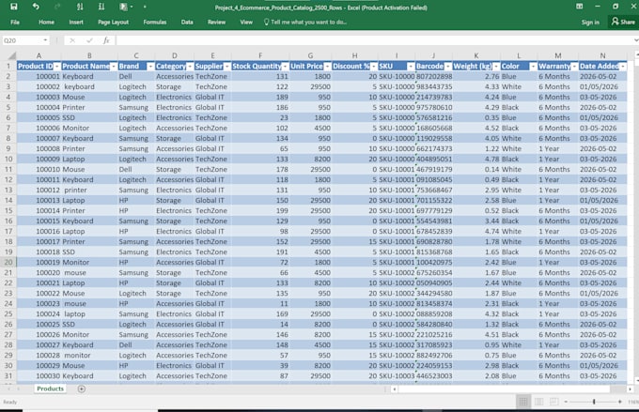
Task: Switch to Page Layout view icon
Action: pos(538,402)
